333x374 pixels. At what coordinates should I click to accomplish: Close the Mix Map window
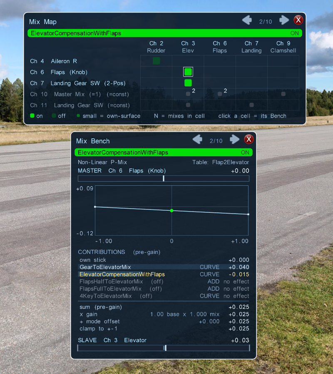pyautogui.click(x=298, y=20)
